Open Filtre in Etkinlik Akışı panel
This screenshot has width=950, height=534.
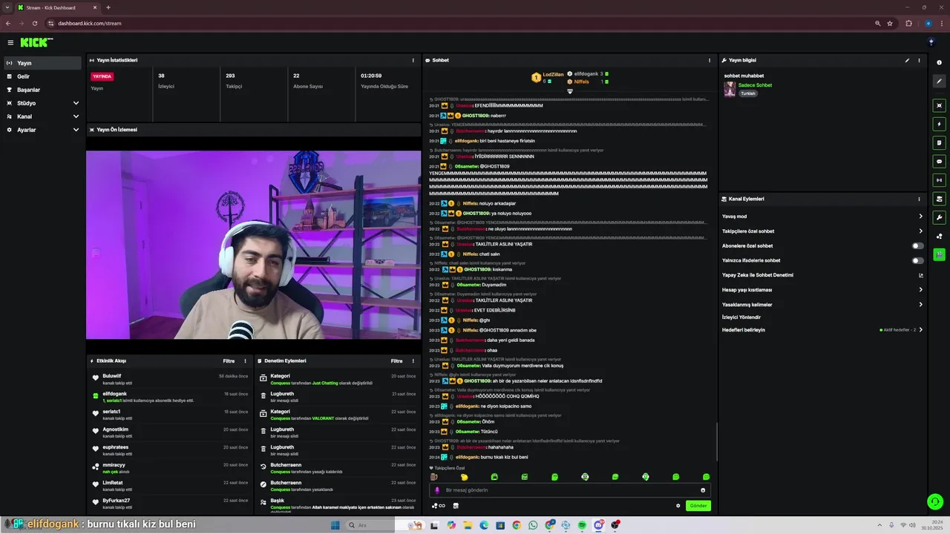pyautogui.click(x=229, y=361)
